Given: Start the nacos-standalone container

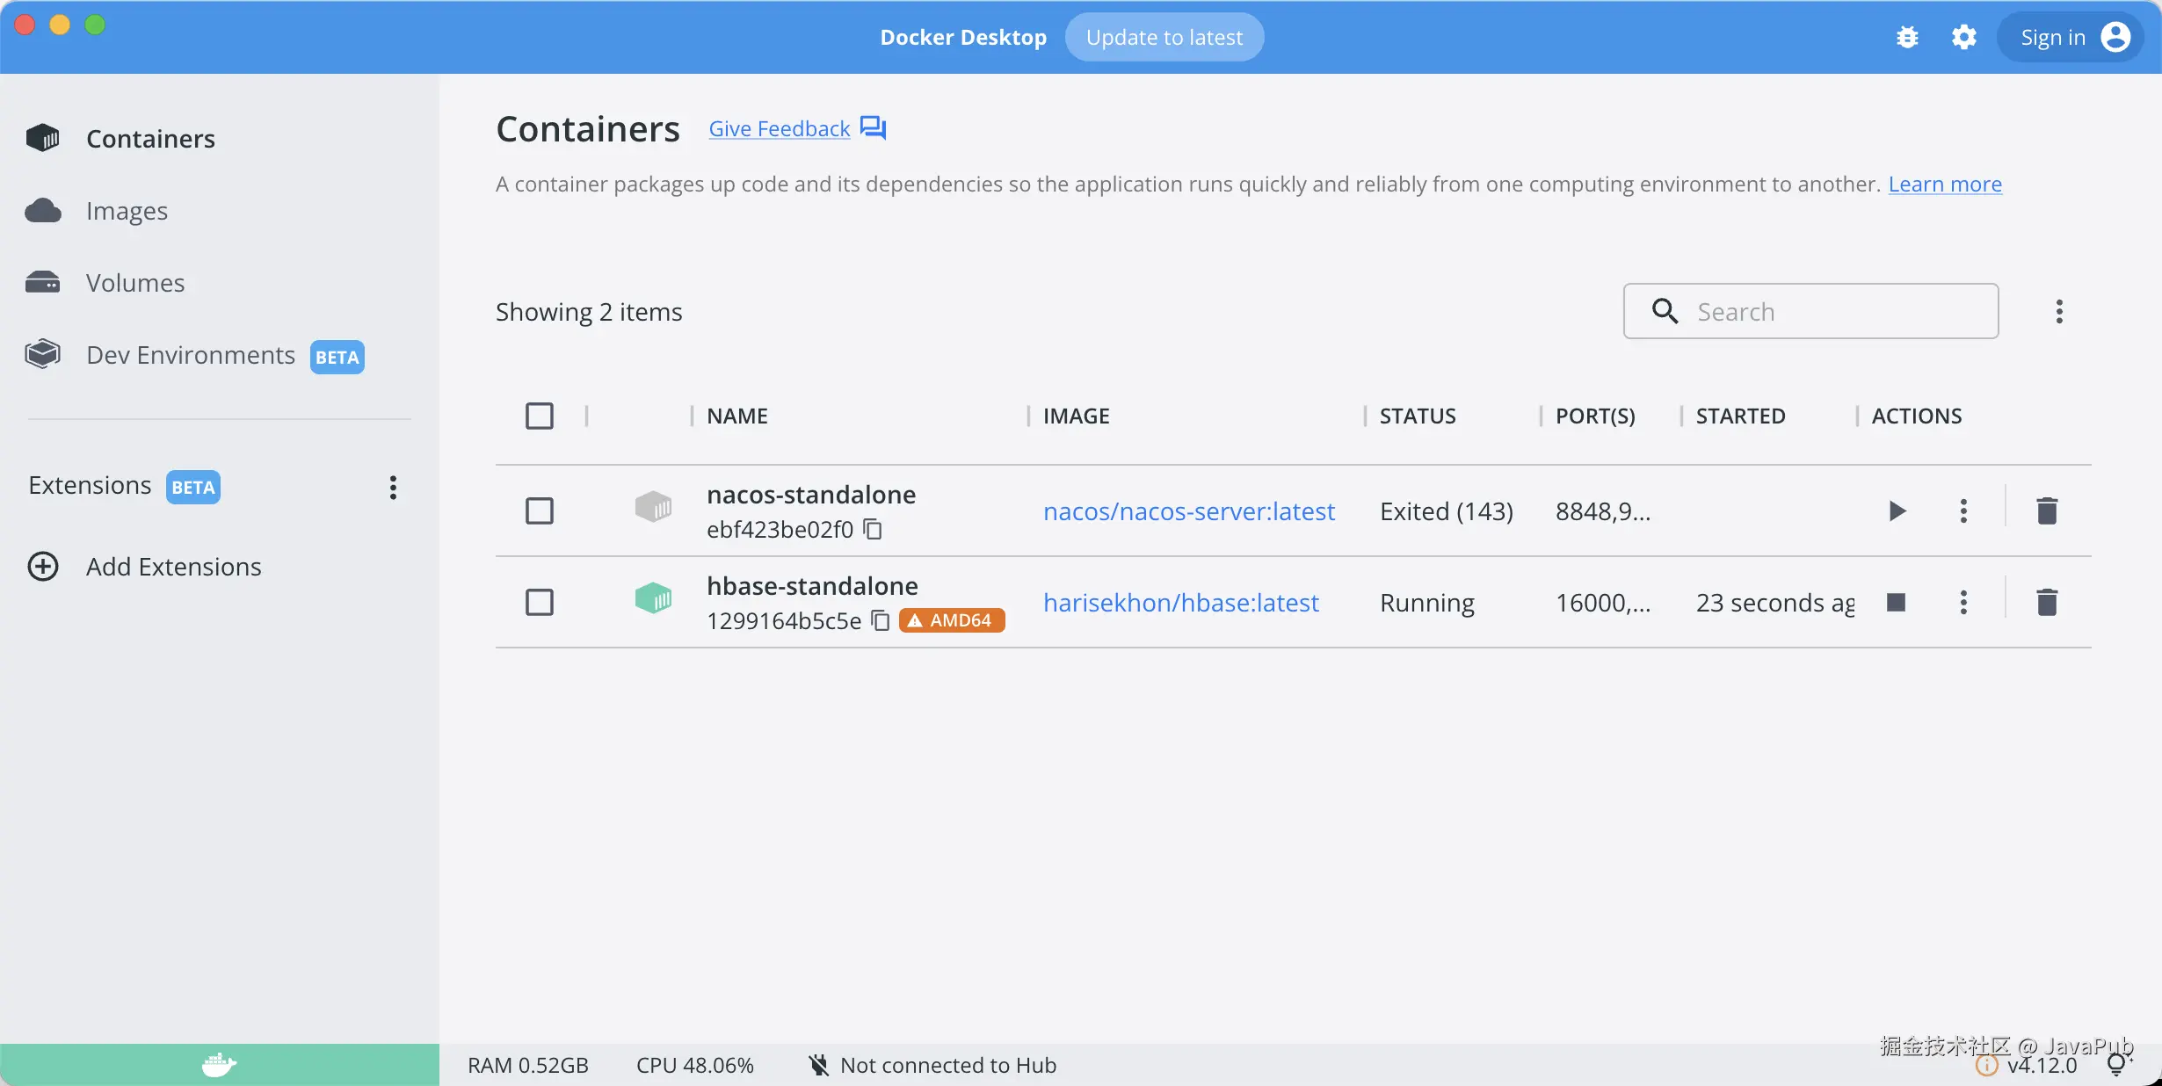Looking at the screenshot, I should click(x=1897, y=510).
